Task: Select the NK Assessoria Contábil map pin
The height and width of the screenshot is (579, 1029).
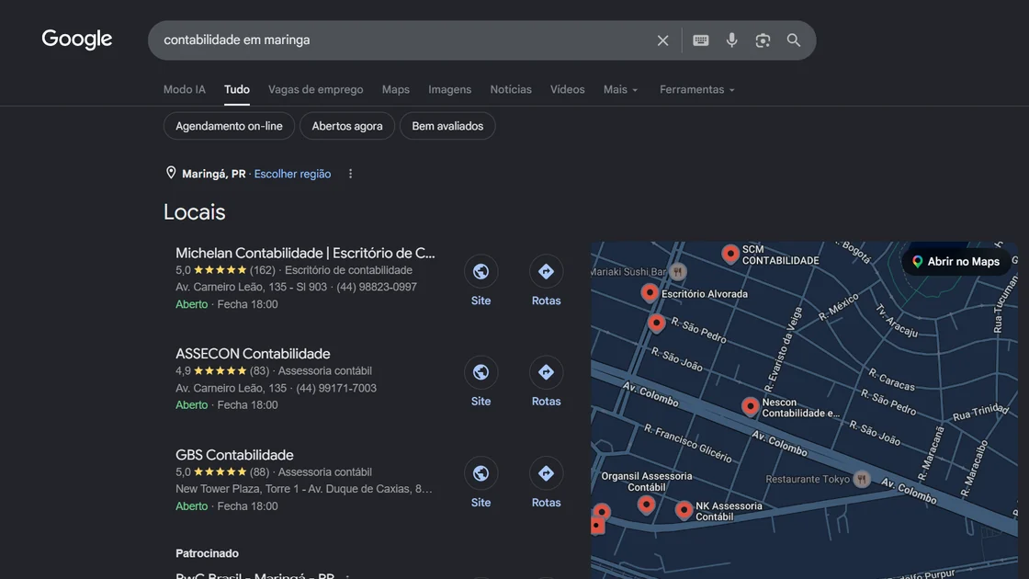Action: (684, 509)
